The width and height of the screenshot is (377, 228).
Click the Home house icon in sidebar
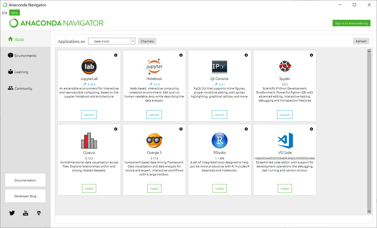click(11, 39)
